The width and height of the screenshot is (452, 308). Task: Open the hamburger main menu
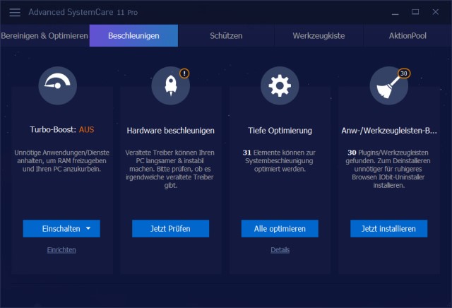(x=15, y=12)
